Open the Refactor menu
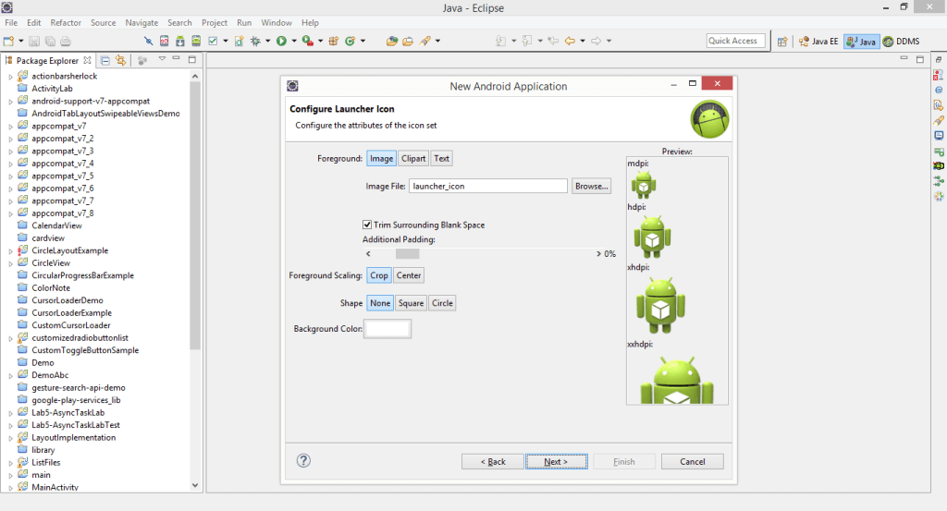The width and height of the screenshot is (947, 511). (x=66, y=23)
